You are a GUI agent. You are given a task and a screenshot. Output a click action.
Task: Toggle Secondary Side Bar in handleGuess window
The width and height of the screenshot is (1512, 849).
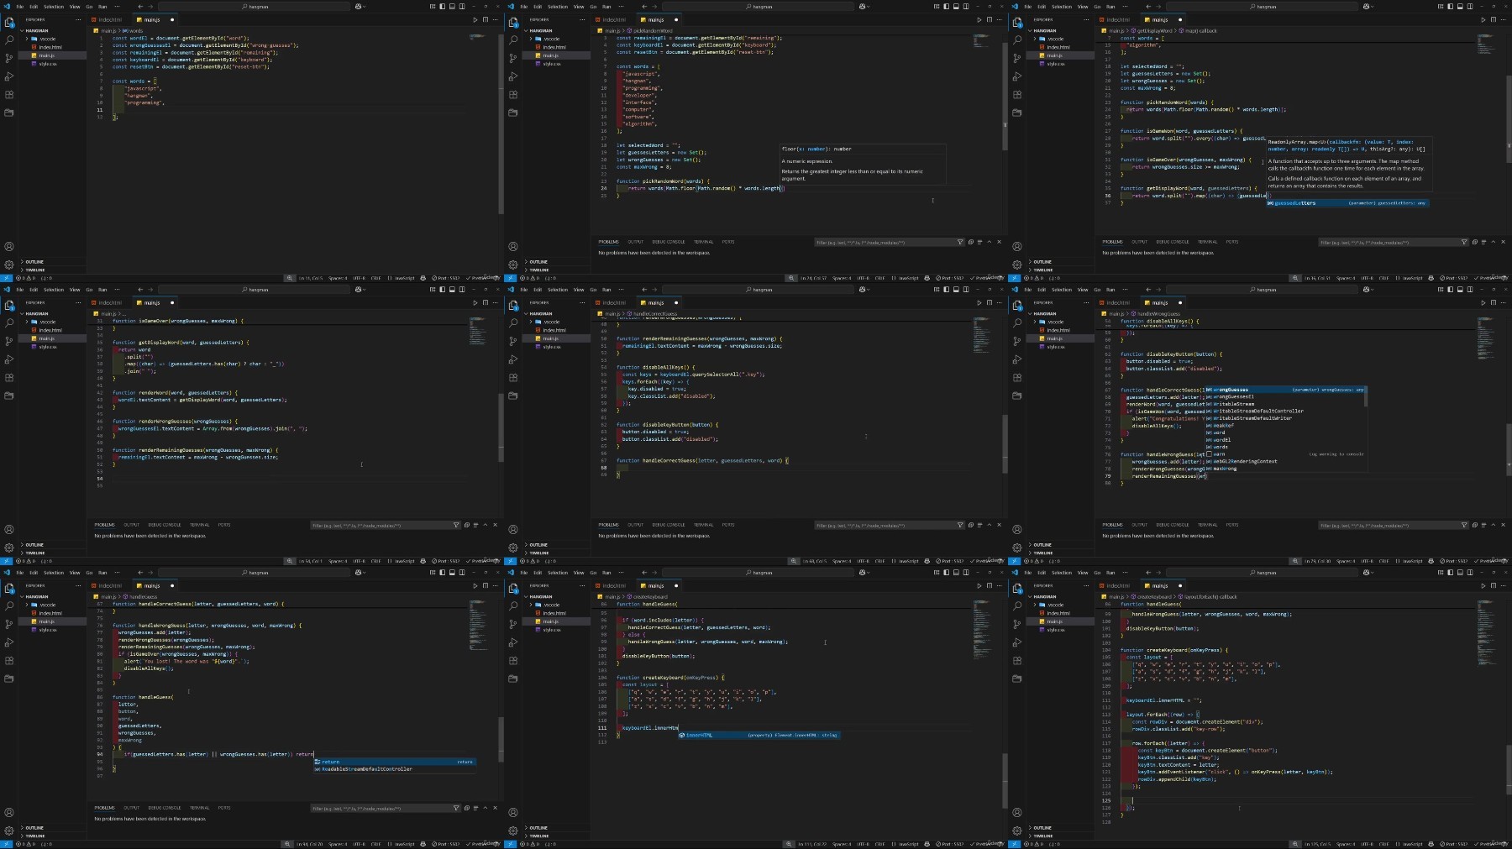(462, 573)
